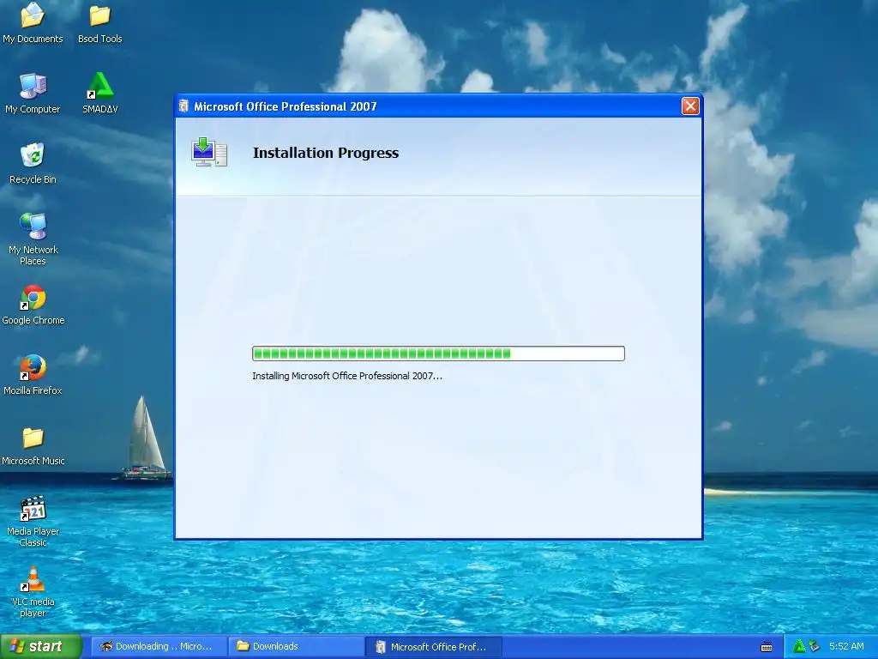Open the Windows Start menu

tap(41, 646)
